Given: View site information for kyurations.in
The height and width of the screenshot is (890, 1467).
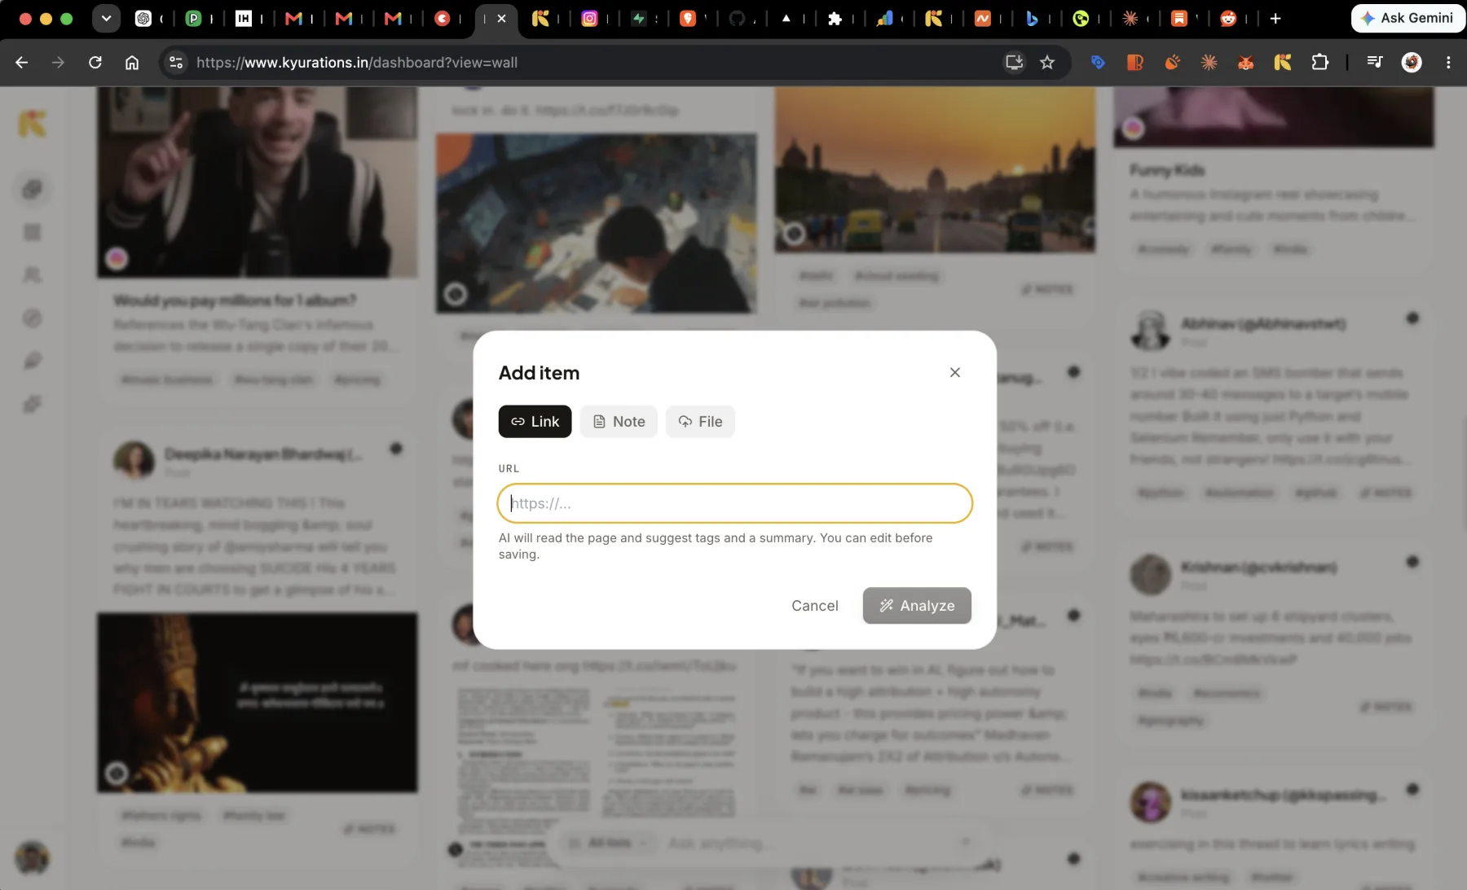Looking at the screenshot, I should pyautogui.click(x=176, y=63).
